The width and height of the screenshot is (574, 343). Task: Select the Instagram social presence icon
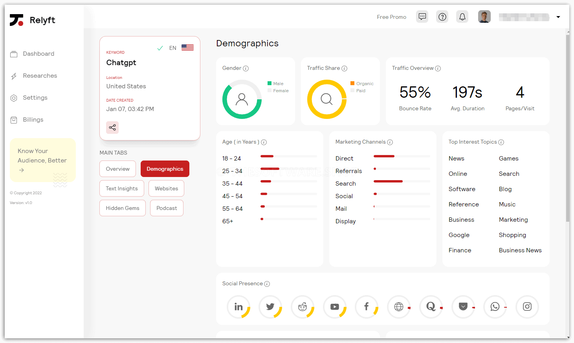point(527,307)
